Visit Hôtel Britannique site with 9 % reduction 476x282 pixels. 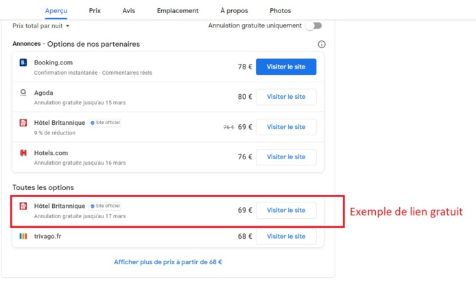tap(286, 127)
